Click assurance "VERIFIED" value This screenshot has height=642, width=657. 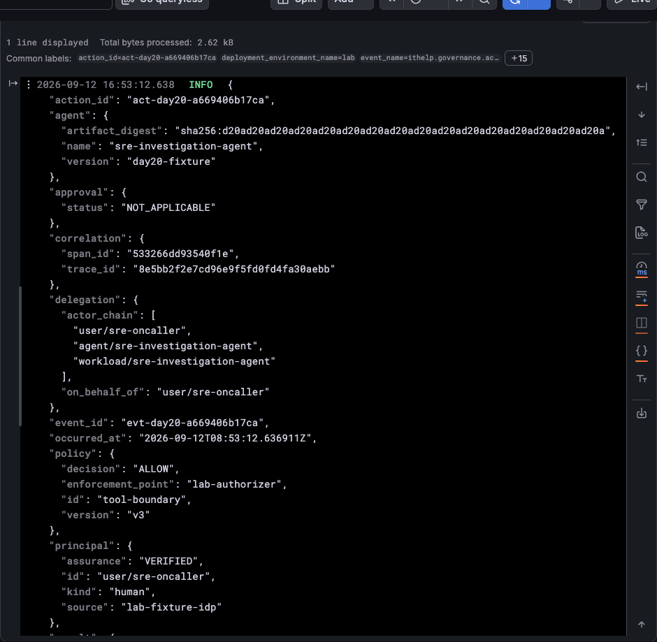(168, 561)
